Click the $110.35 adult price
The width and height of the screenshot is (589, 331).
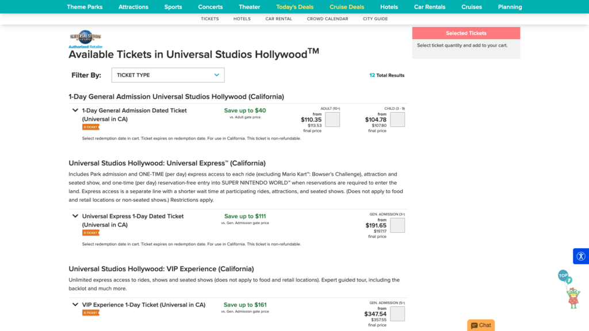click(x=311, y=120)
